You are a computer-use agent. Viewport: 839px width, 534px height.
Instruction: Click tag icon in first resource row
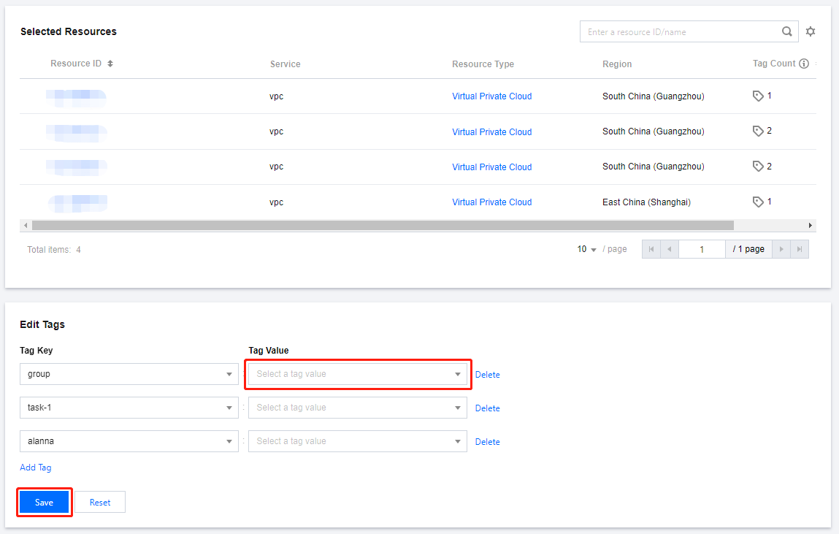pyautogui.click(x=758, y=96)
